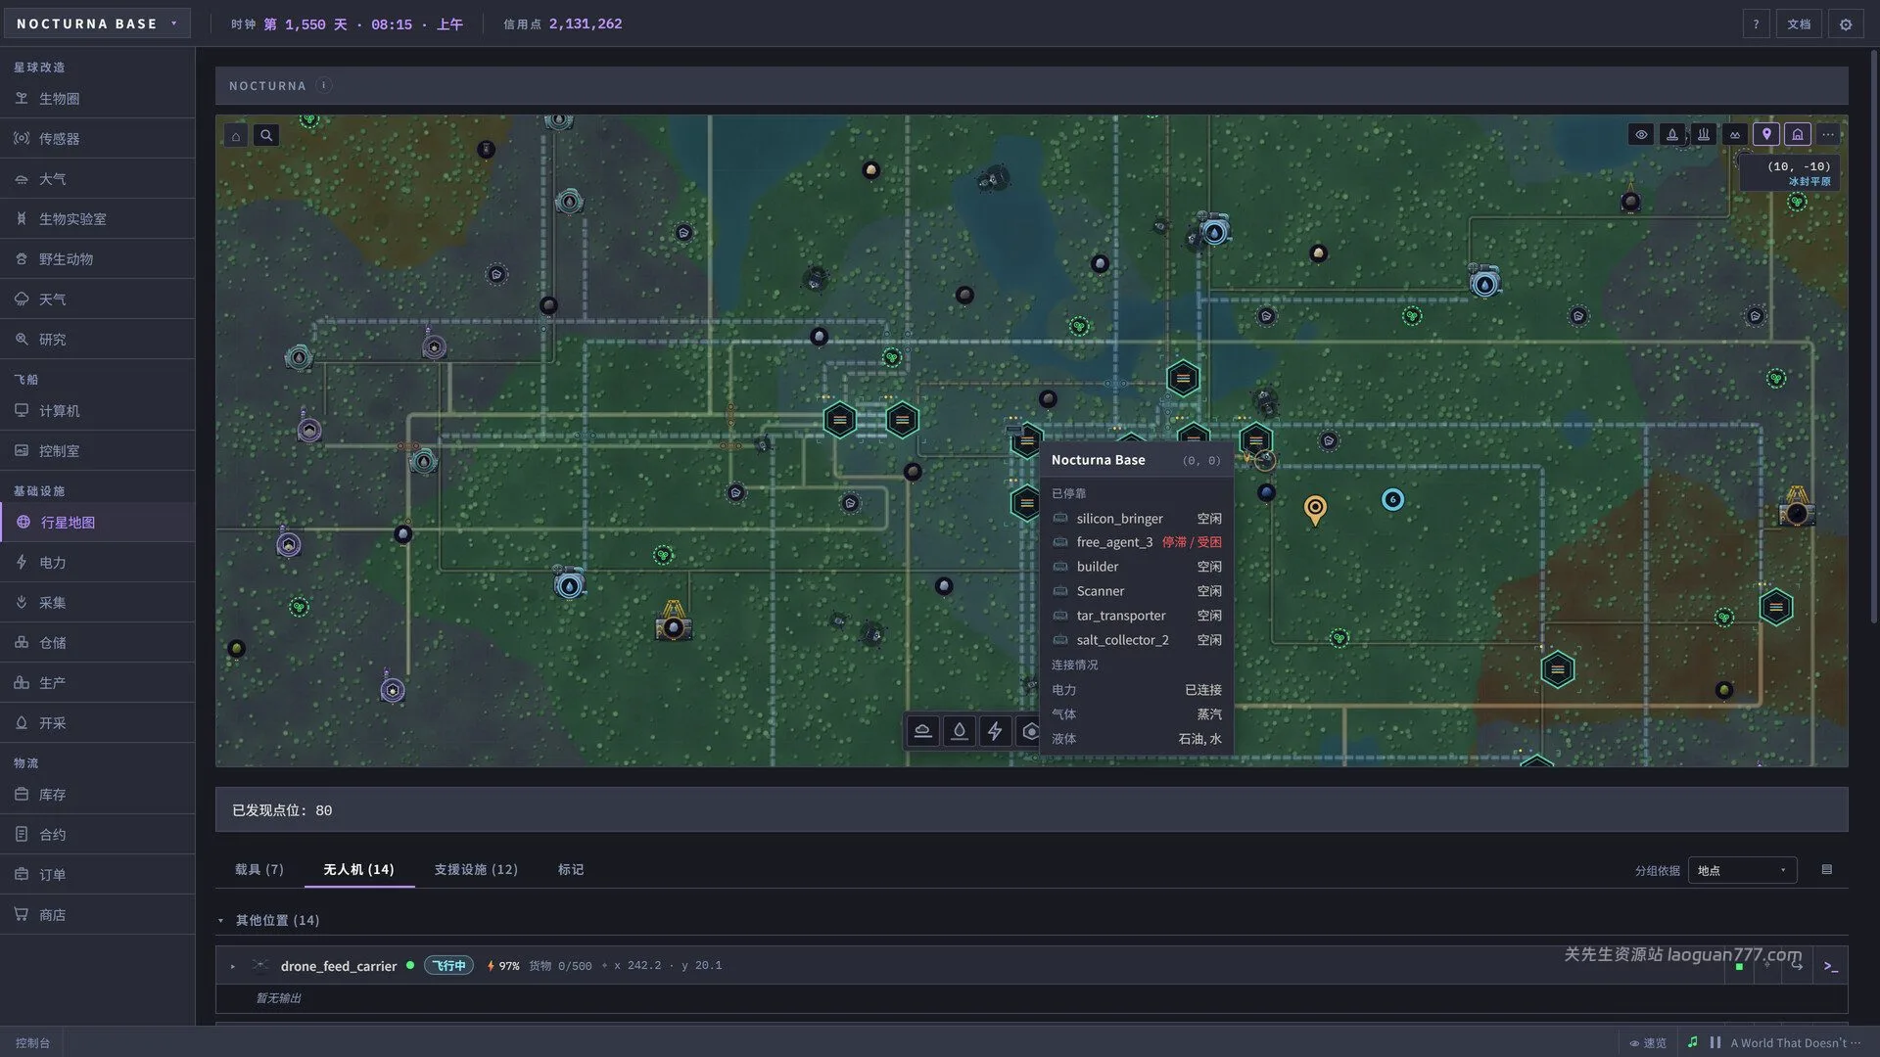Expand the drone_feed_carrier row
1880x1057 pixels.
pos(233,966)
